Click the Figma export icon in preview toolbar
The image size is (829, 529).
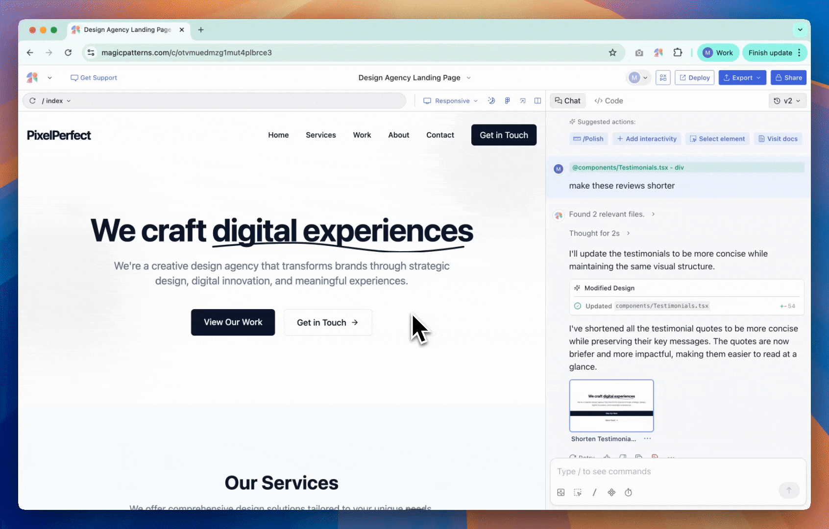[507, 101]
